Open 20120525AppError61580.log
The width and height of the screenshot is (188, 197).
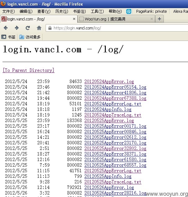115,160
